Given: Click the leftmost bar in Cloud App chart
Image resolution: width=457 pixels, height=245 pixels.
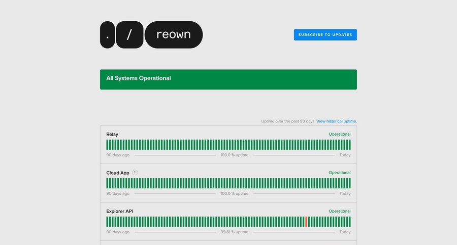Looking at the screenshot, I should 108,183.
